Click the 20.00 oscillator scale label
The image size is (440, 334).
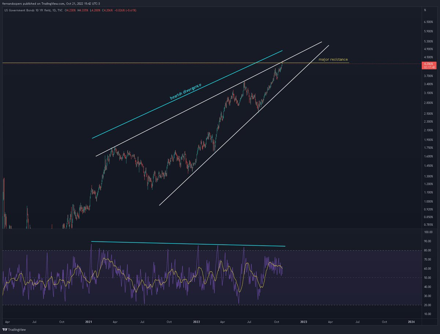coord(428,305)
